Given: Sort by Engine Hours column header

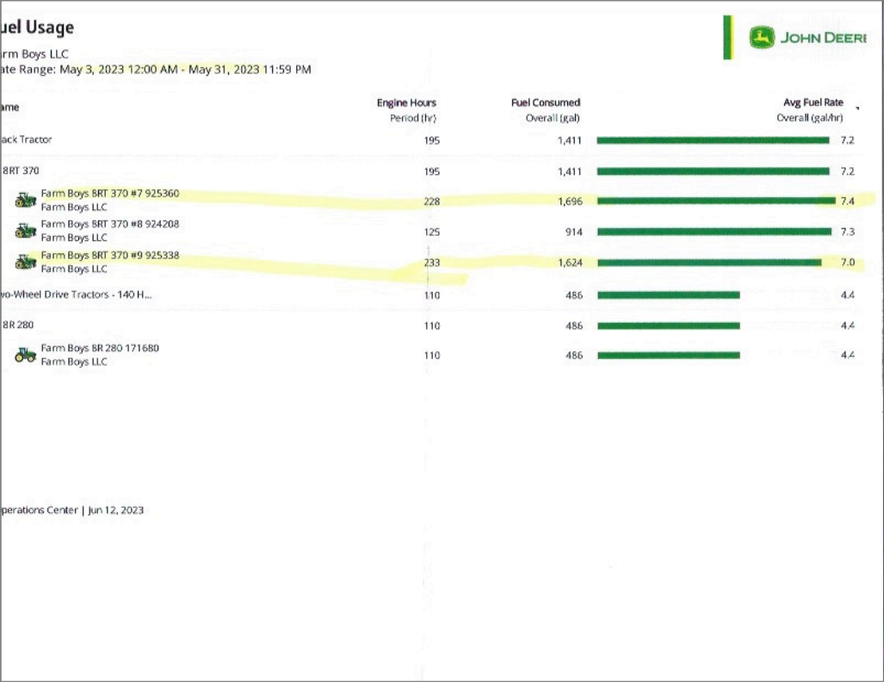Looking at the screenshot, I should click(406, 102).
